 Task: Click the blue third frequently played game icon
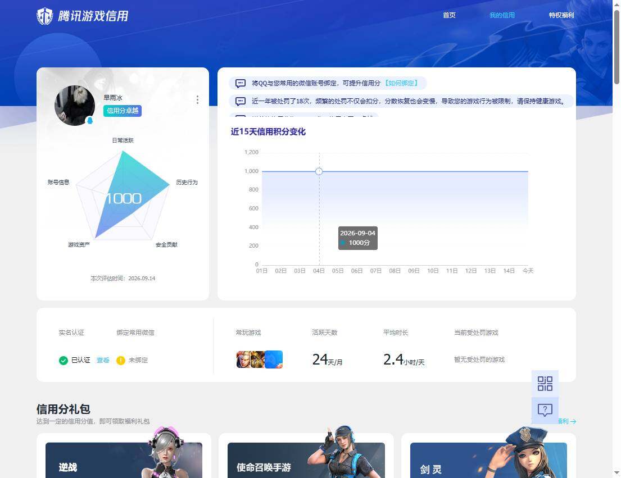click(x=274, y=359)
